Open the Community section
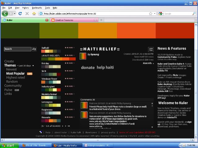Screen dimensions: 198x148 click(13, 86)
